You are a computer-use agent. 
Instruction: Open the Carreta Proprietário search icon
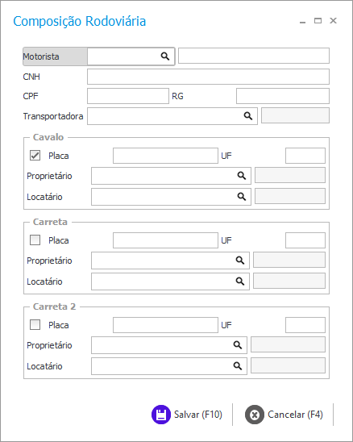[x=239, y=261]
